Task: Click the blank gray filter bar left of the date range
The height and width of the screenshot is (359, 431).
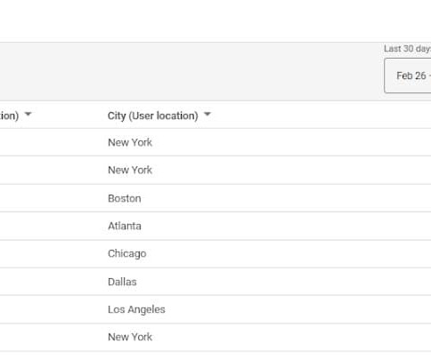Action: (x=190, y=72)
